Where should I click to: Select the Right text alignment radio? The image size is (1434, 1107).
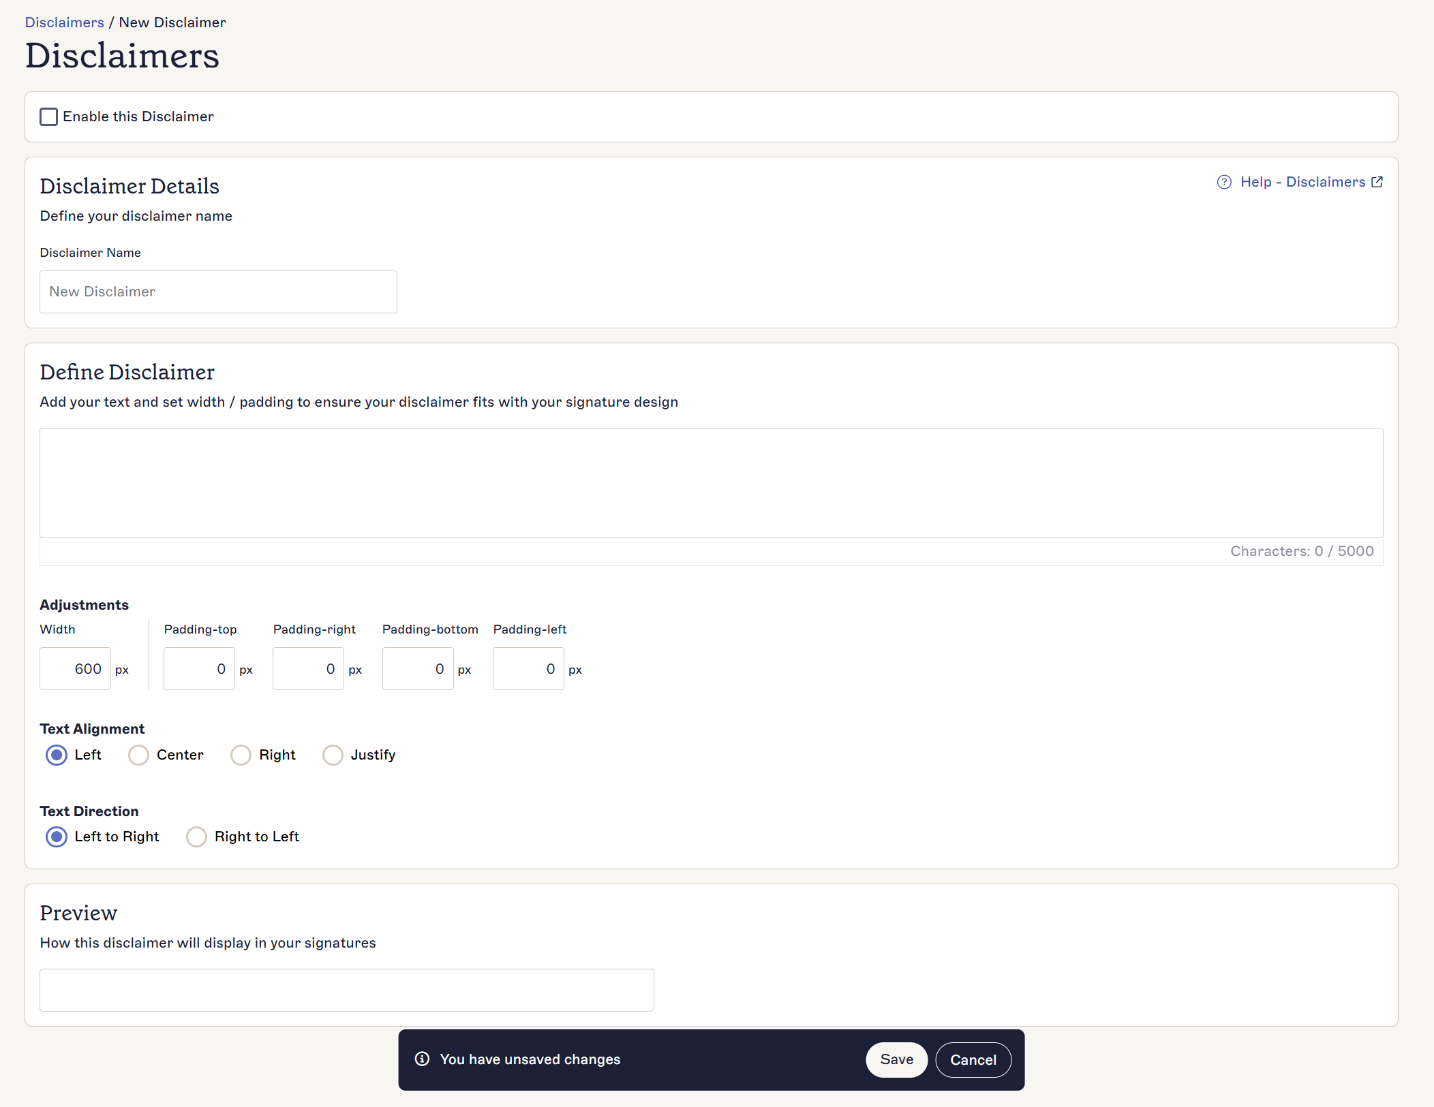[x=241, y=755]
